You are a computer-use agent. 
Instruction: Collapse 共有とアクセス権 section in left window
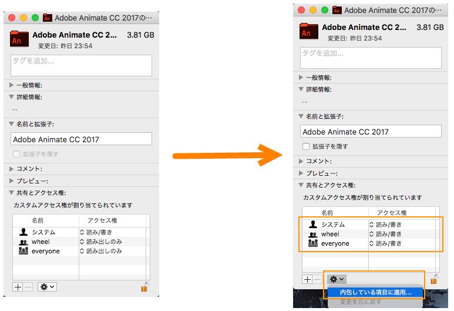(x=11, y=192)
